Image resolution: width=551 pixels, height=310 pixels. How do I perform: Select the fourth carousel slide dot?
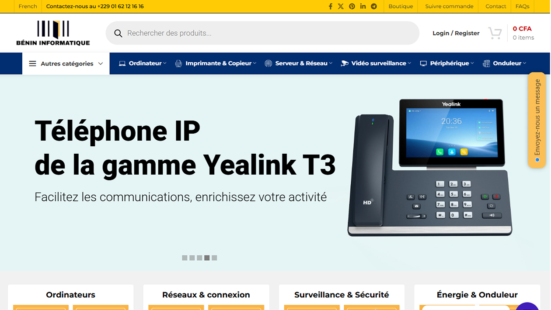click(x=207, y=258)
